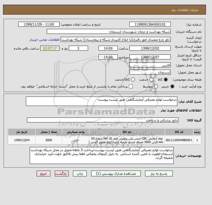
Task: Select the جزیی purchase type radio
Action: (x=172, y=86)
